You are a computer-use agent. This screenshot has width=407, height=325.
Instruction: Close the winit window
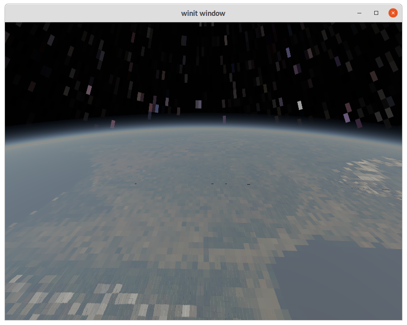click(x=393, y=13)
